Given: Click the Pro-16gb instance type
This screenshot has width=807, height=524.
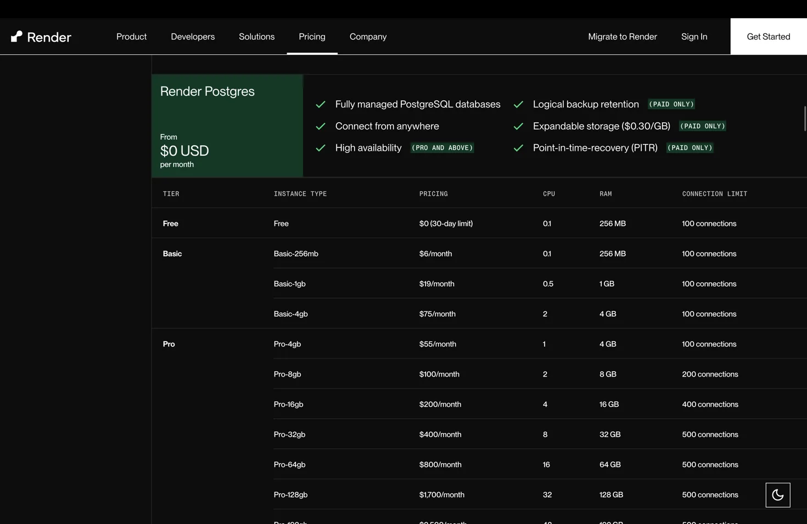Looking at the screenshot, I should click(x=288, y=405).
